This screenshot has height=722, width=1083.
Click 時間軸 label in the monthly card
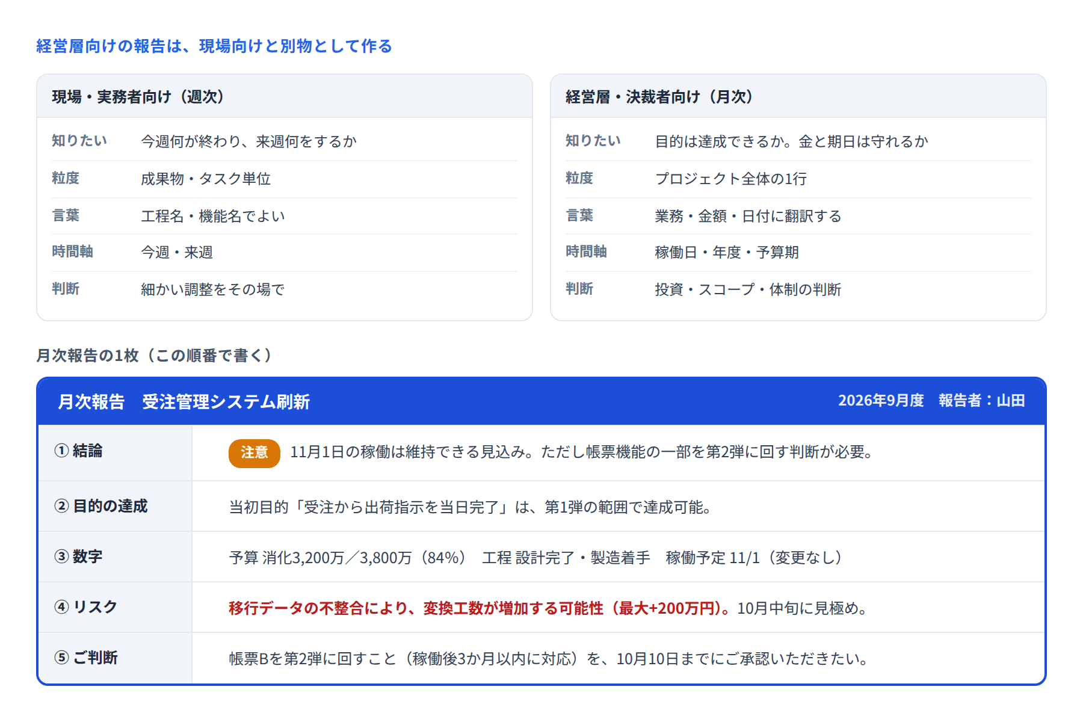click(x=586, y=251)
